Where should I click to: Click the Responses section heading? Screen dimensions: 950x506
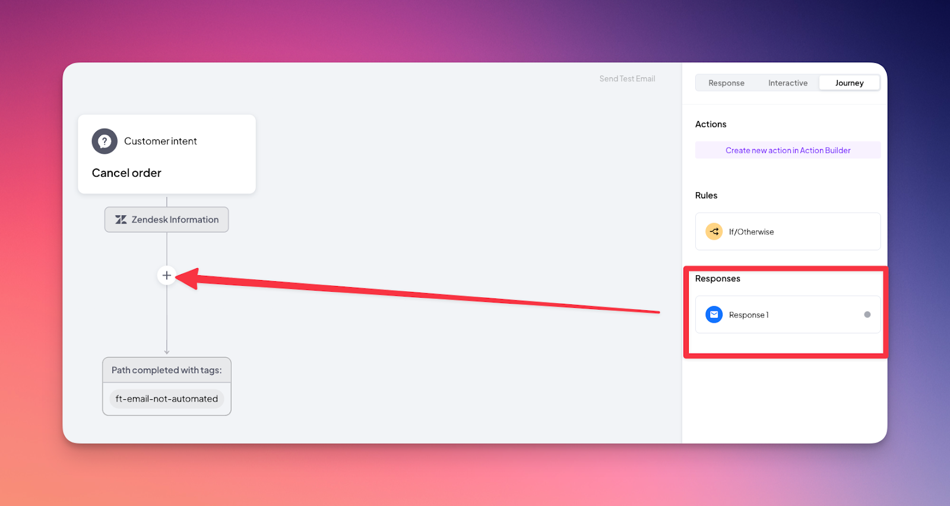pos(718,278)
